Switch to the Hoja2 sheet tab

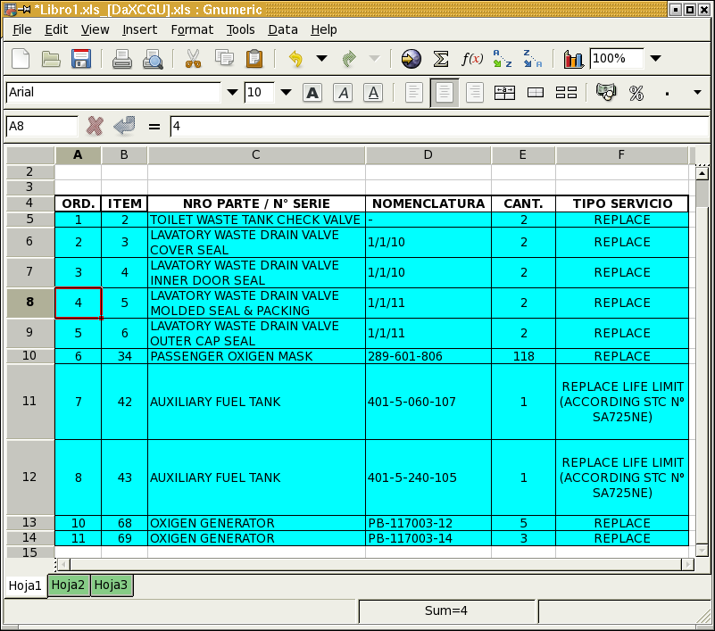pos(69,585)
